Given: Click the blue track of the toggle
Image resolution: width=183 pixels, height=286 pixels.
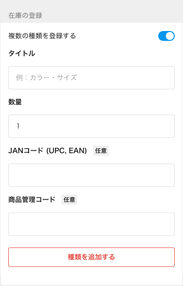Looking at the screenshot, I should point(162,36).
